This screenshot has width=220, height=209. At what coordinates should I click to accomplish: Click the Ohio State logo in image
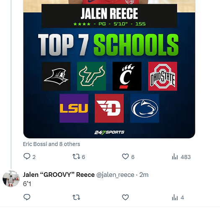(163, 76)
